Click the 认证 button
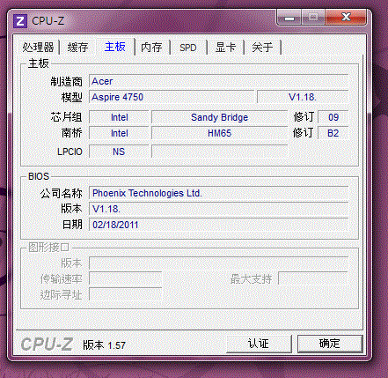 259,344
